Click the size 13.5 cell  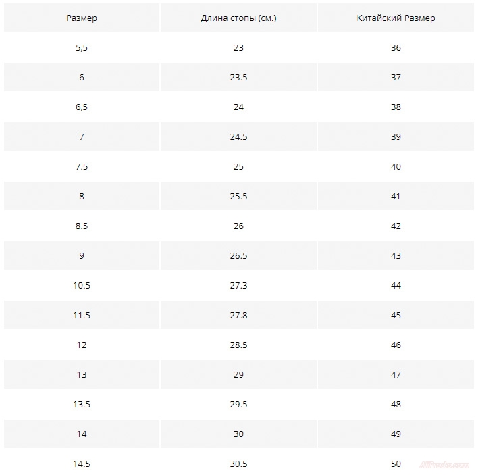pyautogui.click(x=82, y=405)
